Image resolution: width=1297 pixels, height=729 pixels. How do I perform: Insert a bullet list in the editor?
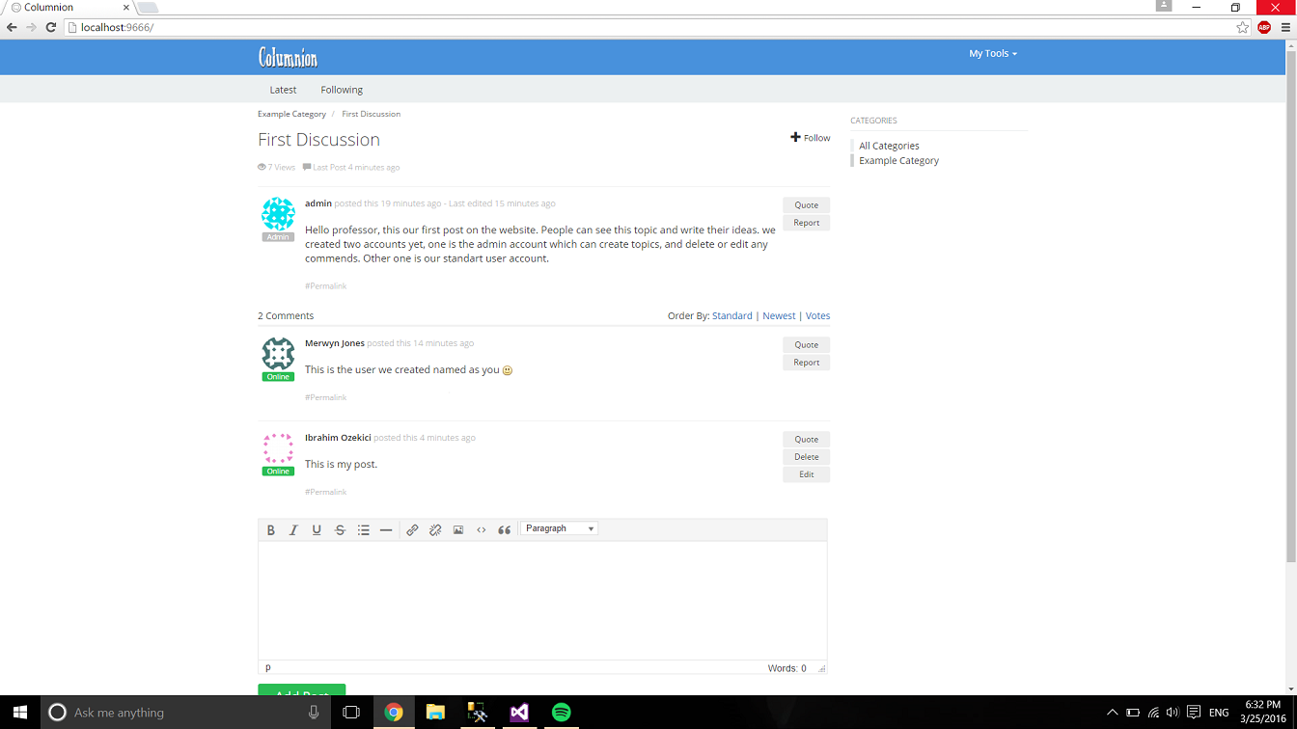(364, 530)
